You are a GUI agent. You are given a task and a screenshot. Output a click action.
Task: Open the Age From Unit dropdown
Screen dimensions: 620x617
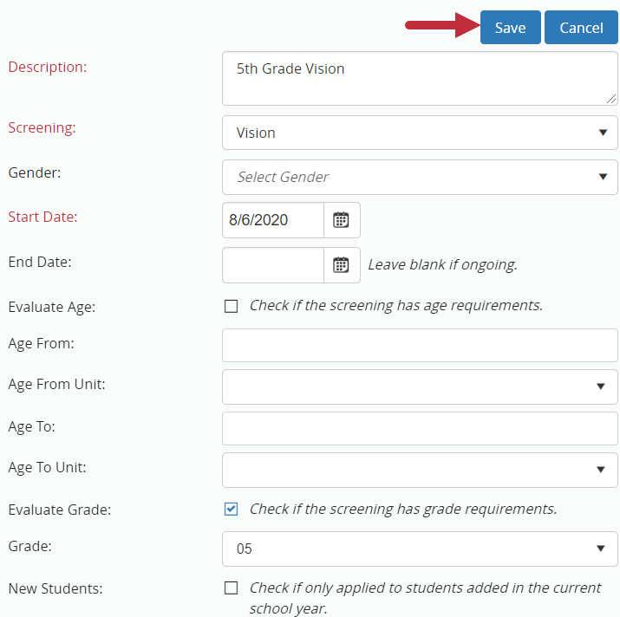pyautogui.click(x=420, y=386)
